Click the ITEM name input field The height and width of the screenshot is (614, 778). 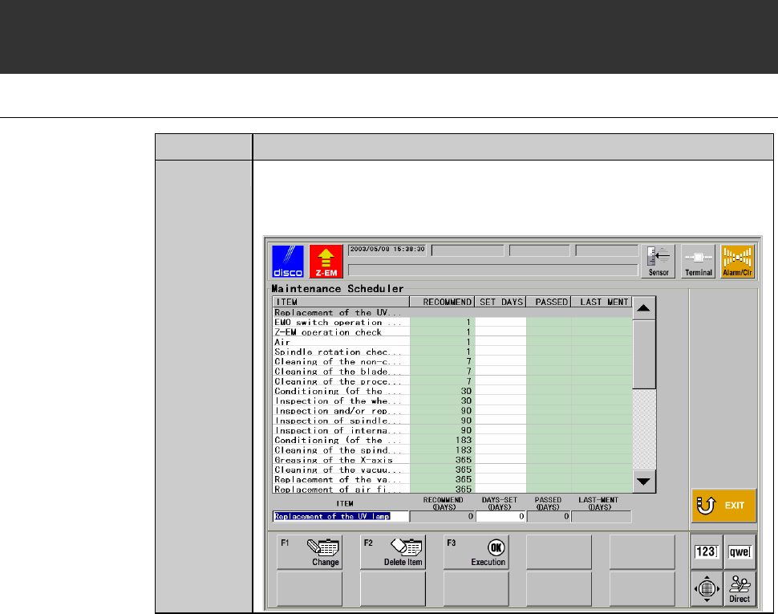(341, 516)
